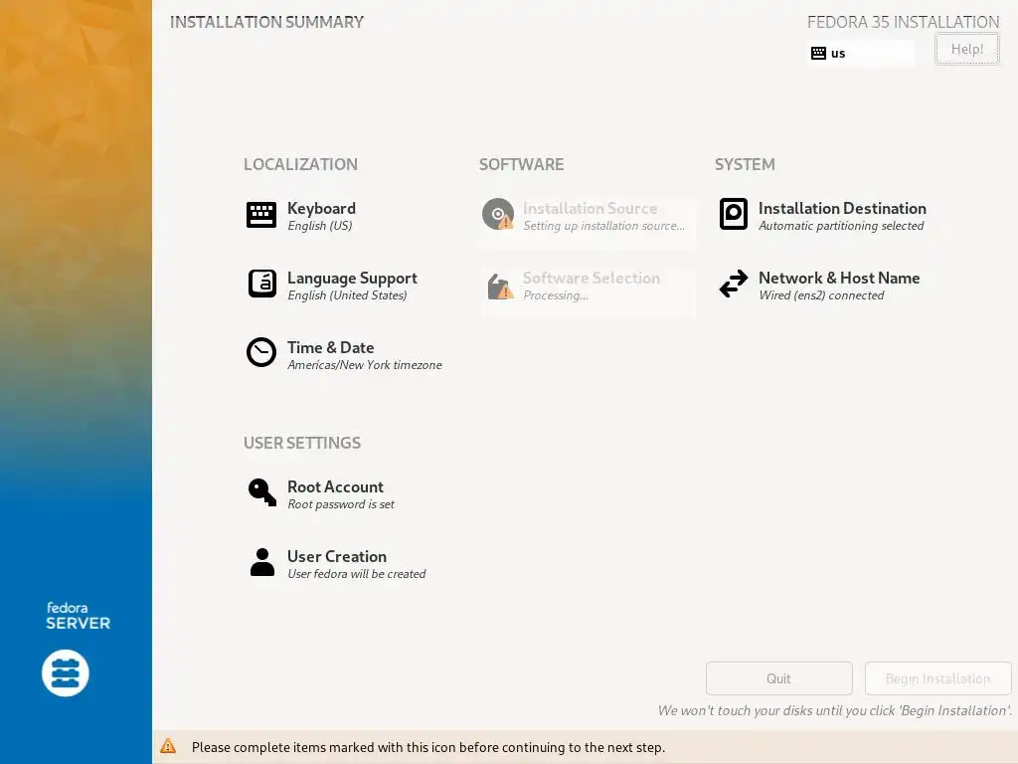
Task: Open Installation Destination label
Action: (x=842, y=209)
